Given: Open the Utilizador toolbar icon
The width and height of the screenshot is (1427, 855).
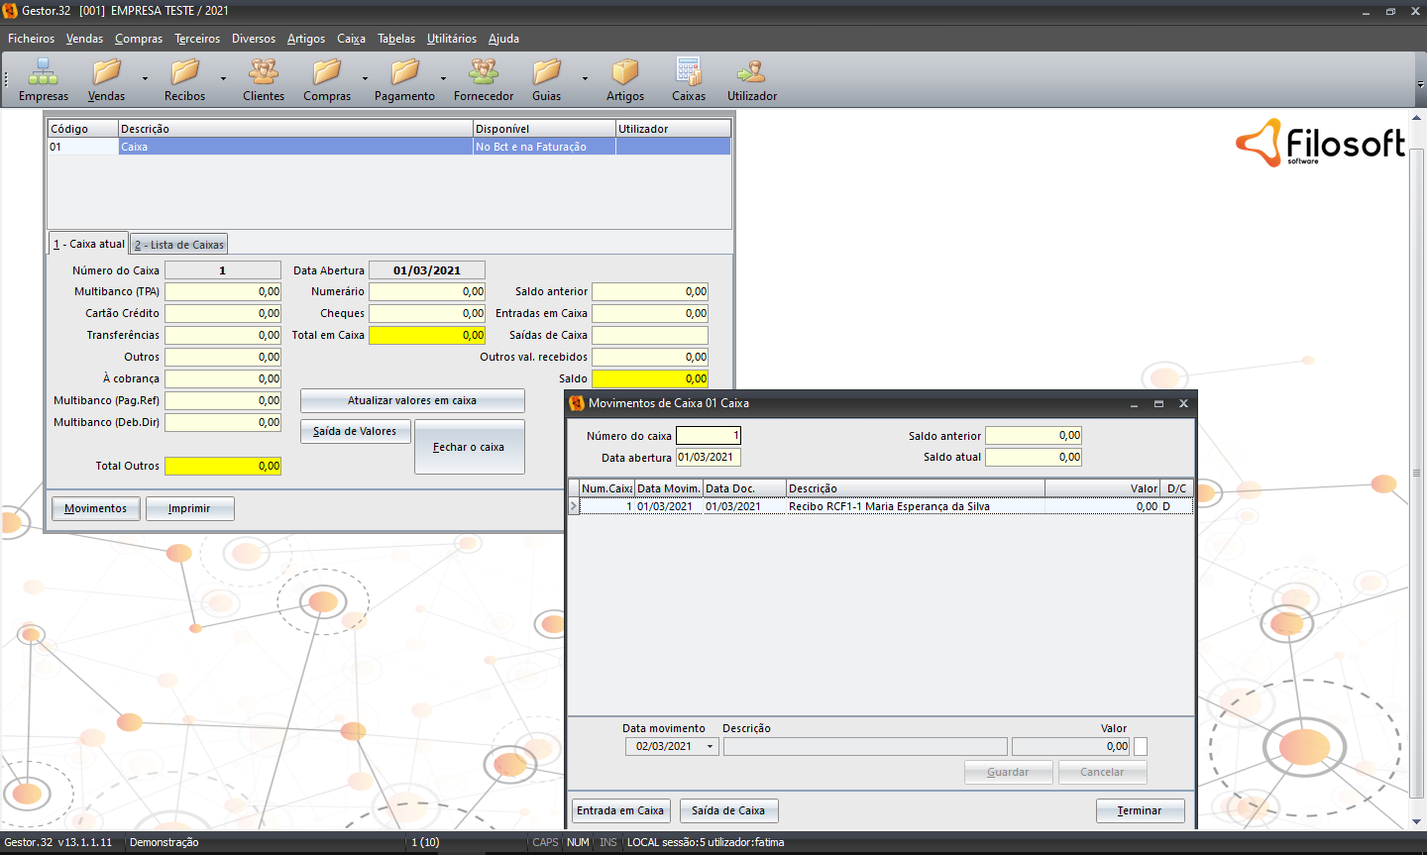Looking at the screenshot, I should [x=751, y=72].
